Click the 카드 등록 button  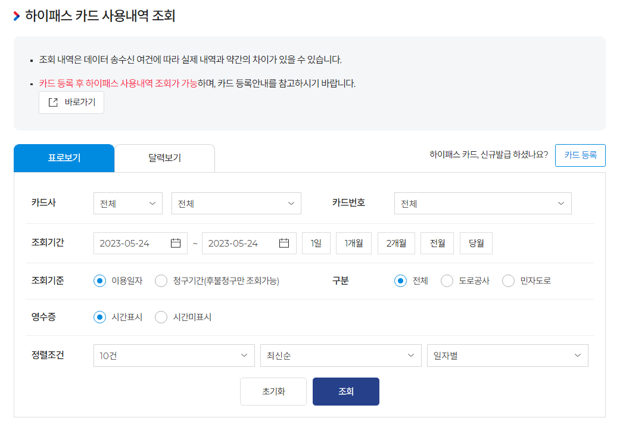[580, 155]
